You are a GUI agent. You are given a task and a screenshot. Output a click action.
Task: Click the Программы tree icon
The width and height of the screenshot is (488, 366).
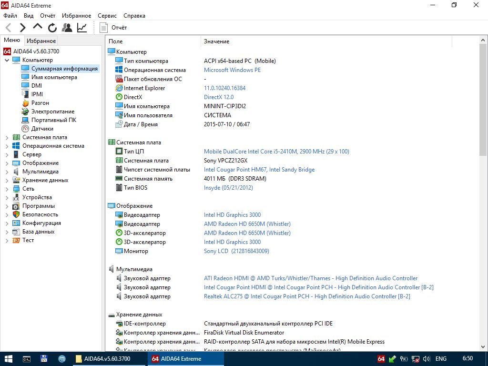(x=16, y=206)
